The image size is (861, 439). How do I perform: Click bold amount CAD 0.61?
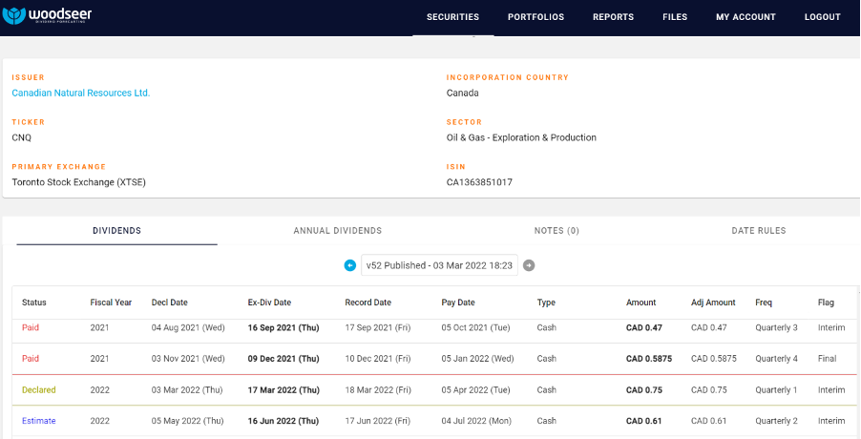[x=643, y=421]
